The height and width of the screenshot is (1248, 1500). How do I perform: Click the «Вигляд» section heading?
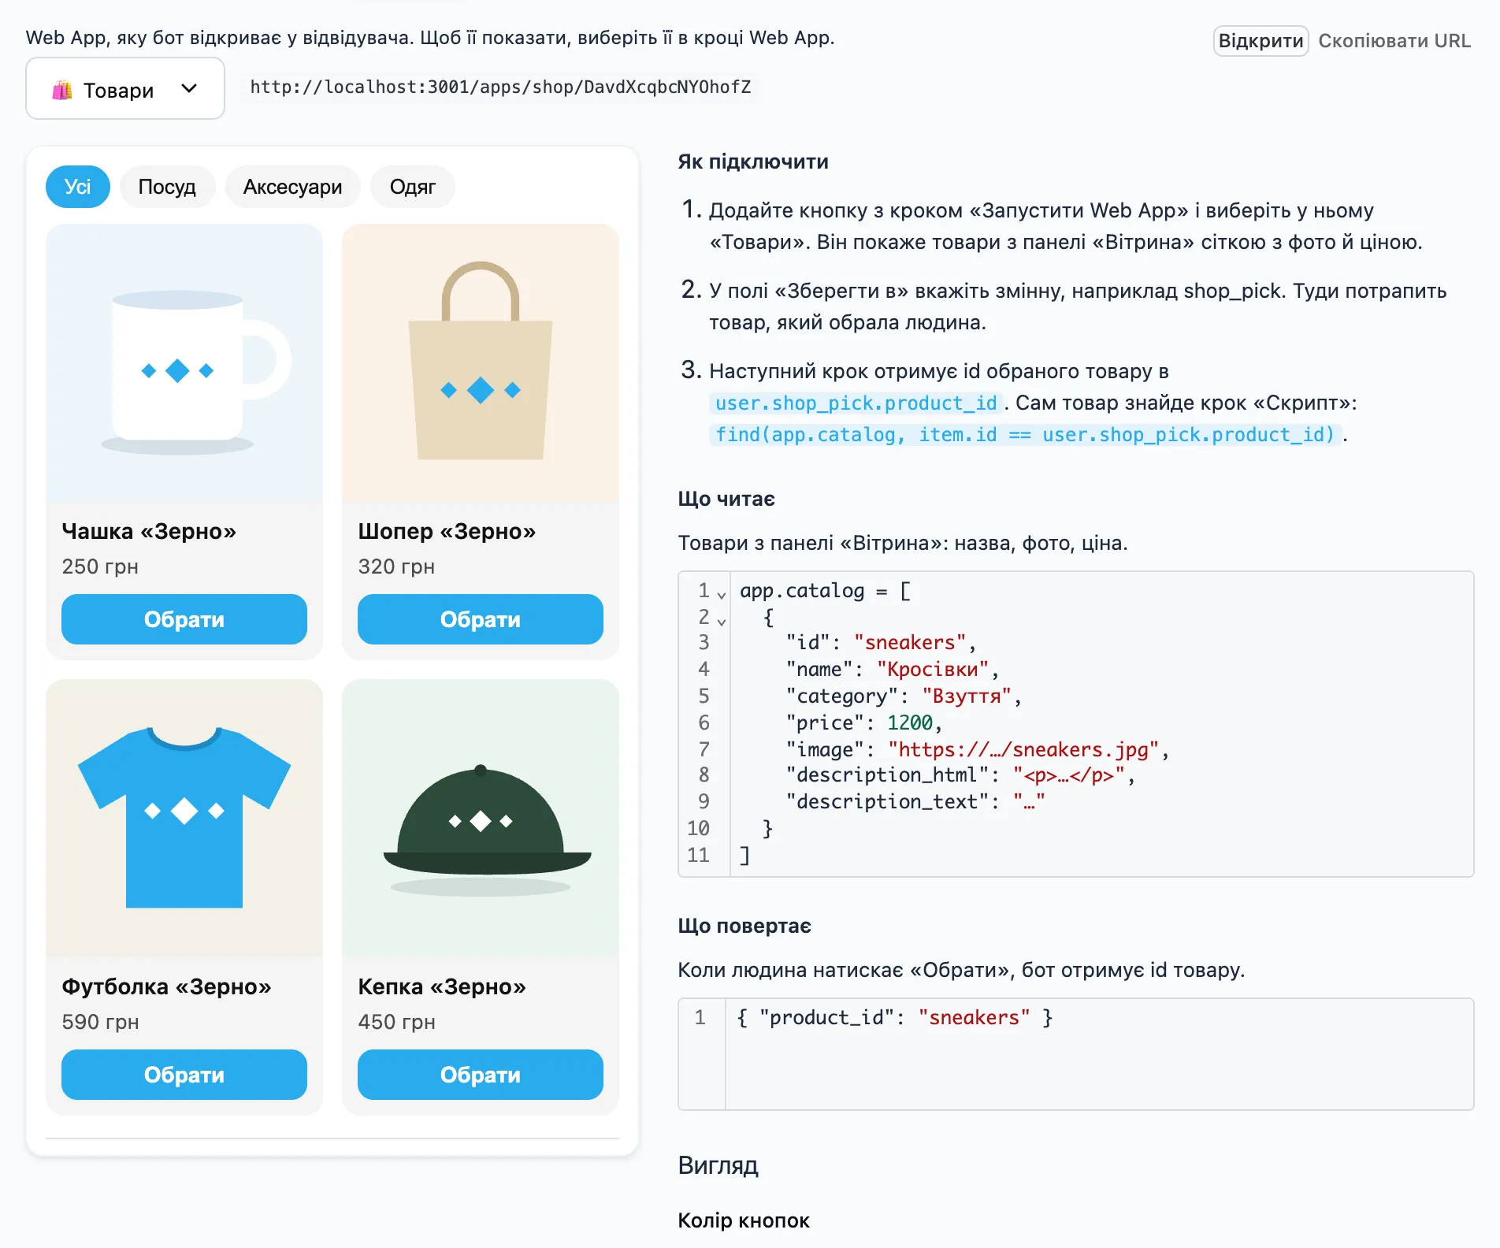point(718,1165)
